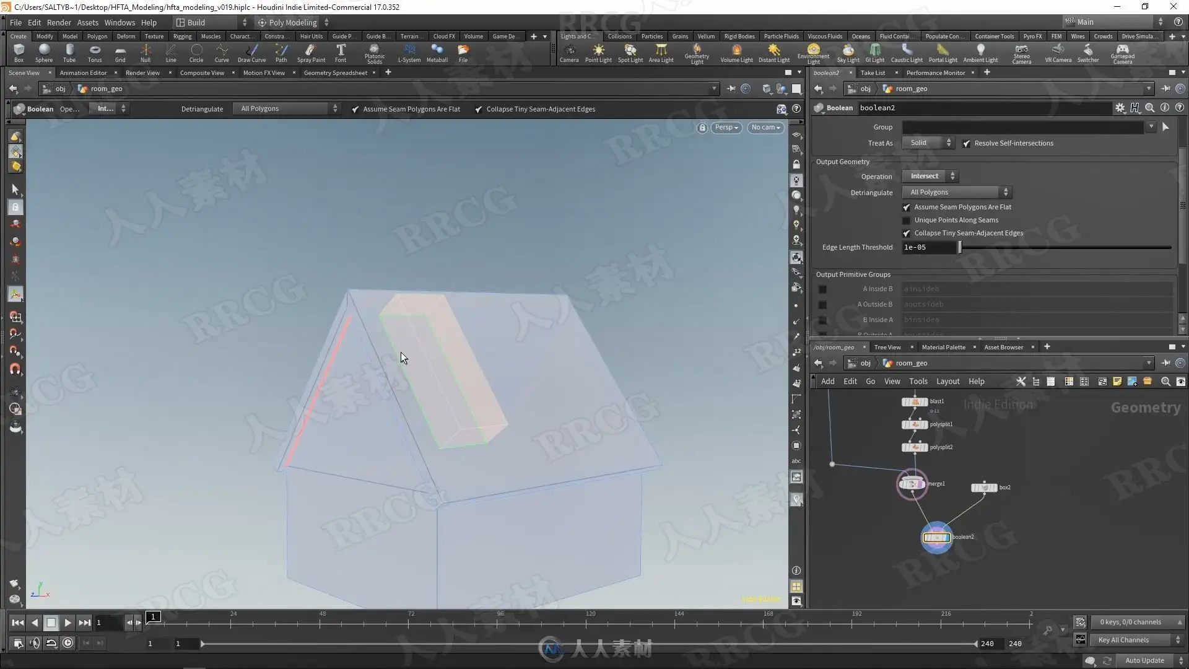Image resolution: width=1189 pixels, height=669 pixels.
Task: Toggle A Inside B output group checkbox
Action: point(822,289)
